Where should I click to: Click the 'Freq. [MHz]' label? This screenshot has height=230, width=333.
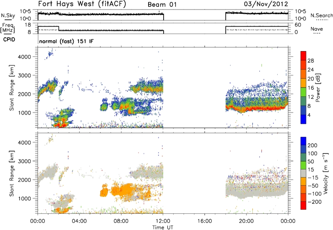coord(7,28)
